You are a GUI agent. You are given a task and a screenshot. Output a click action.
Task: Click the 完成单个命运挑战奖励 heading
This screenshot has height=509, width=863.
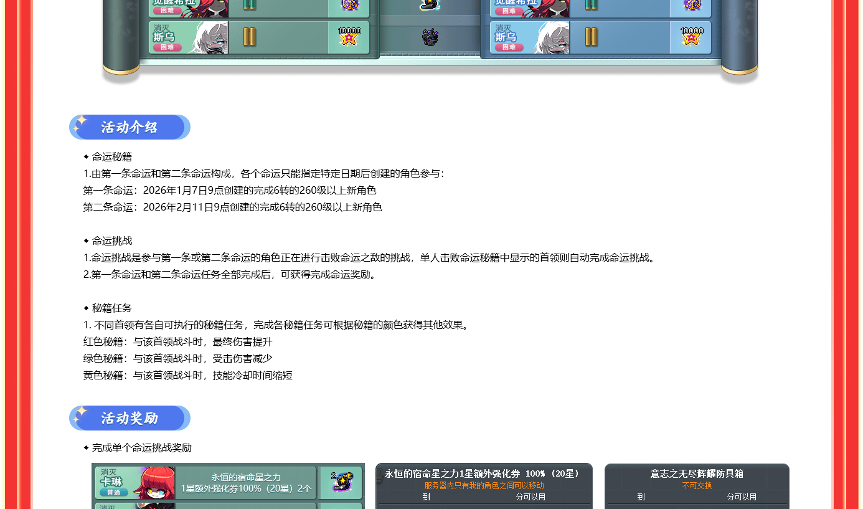141,447
